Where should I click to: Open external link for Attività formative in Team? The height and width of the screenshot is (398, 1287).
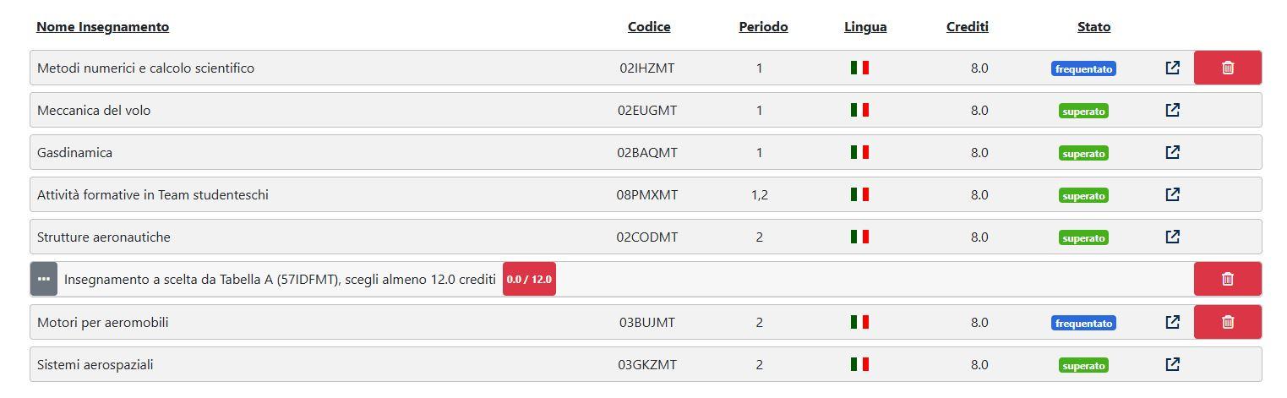[1172, 194]
